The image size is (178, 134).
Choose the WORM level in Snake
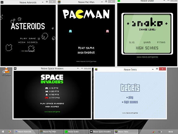[147, 42]
